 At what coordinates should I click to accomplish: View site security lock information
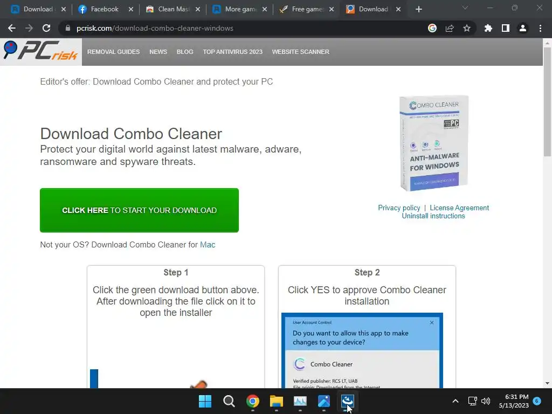[x=68, y=28]
